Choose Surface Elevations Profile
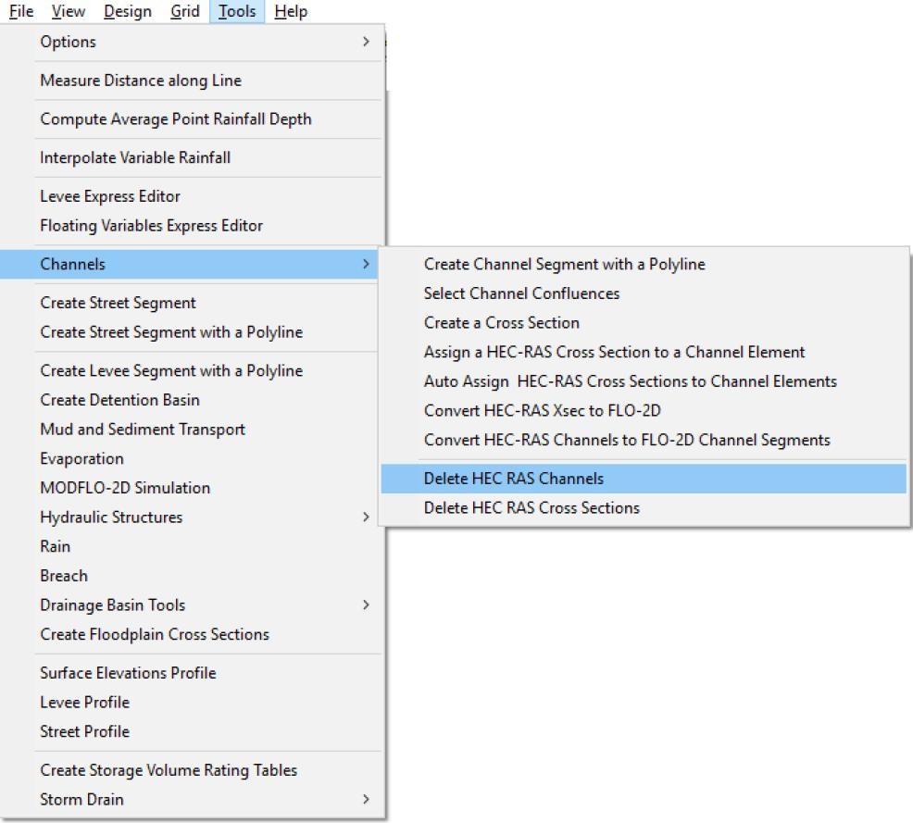 tap(128, 673)
